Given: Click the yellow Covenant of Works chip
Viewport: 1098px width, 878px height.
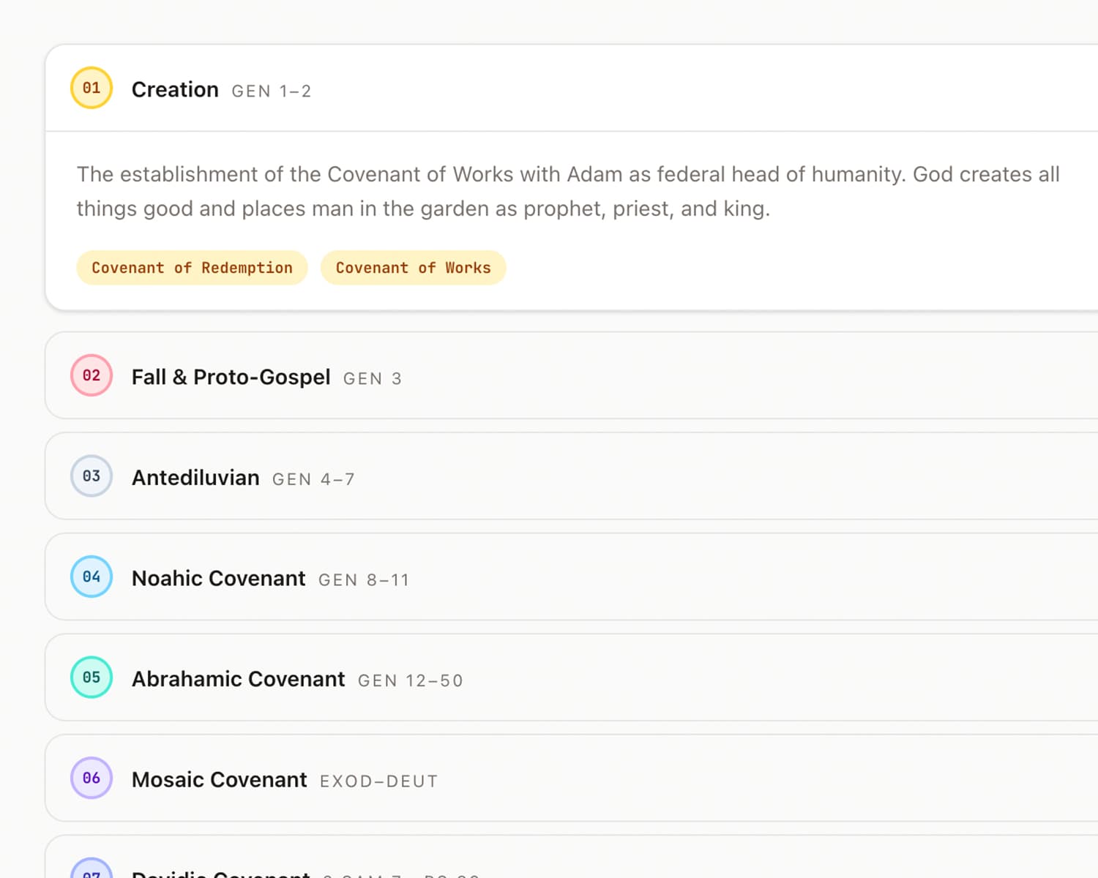Looking at the screenshot, I should click(413, 268).
